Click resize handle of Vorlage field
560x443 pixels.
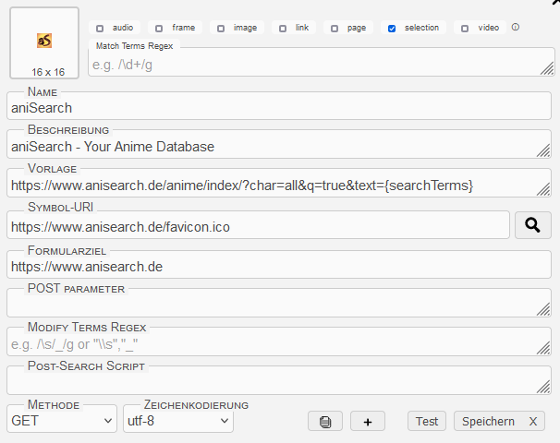coord(543,189)
